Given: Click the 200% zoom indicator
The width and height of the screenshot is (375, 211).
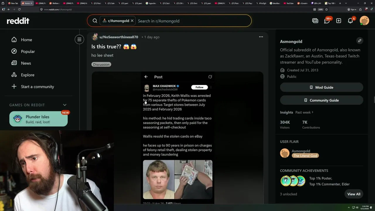Looking at the screenshot, I should (x=321, y=9).
